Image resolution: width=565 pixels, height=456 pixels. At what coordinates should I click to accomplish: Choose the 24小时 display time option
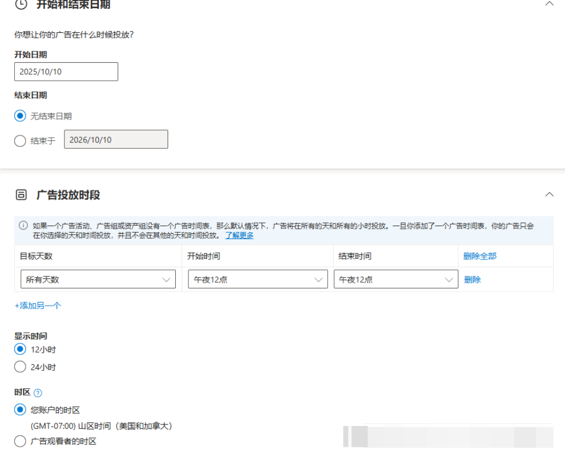pos(20,367)
